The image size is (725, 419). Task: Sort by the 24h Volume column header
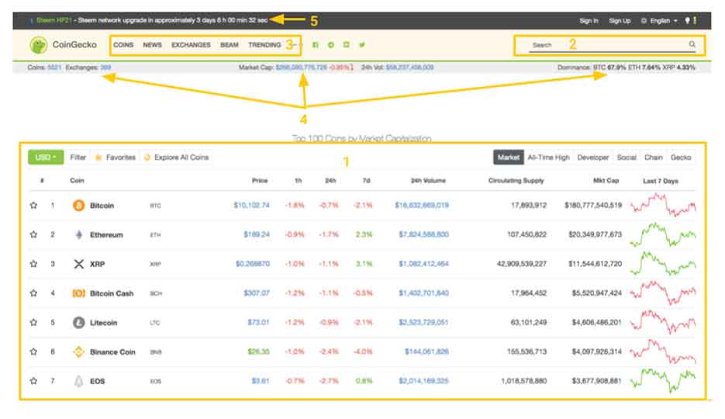428,181
